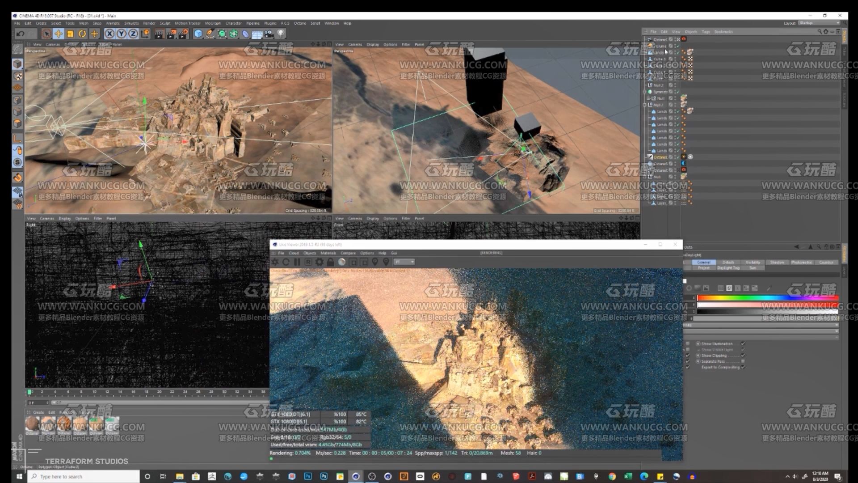Switch to the Caustics tab
Image resolution: width=858 pixels, height=483 pixels.
tap(826, 263)
